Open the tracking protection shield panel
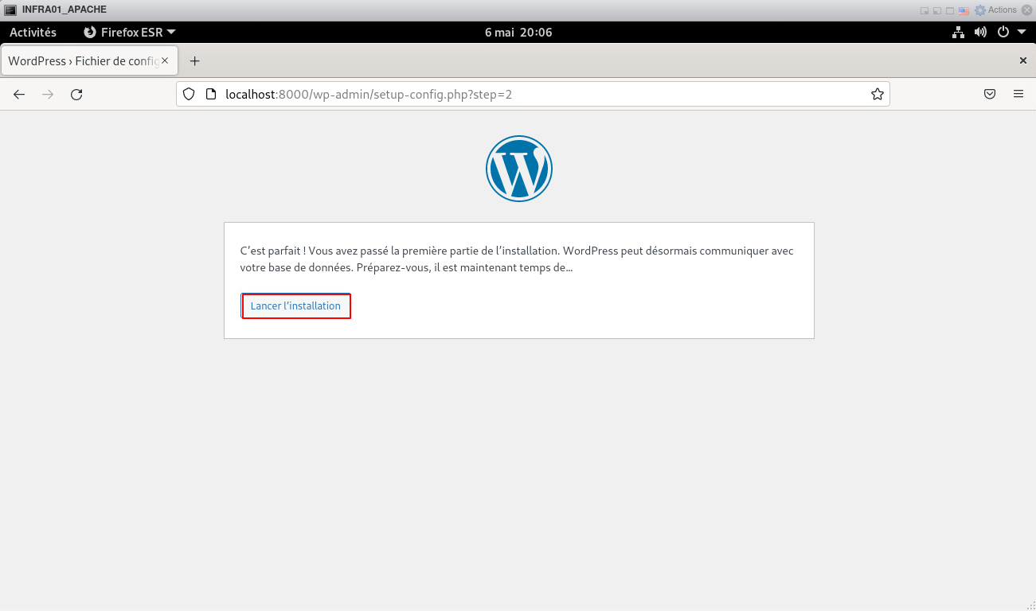The width and height of the screenshot is (1036, 611). point(189,94)
